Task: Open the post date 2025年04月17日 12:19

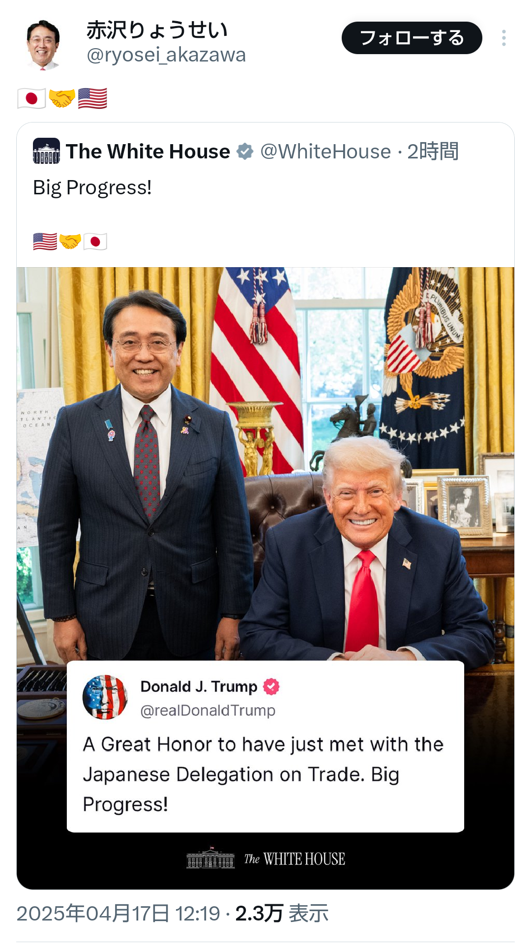Action: [x=118, y=914]
